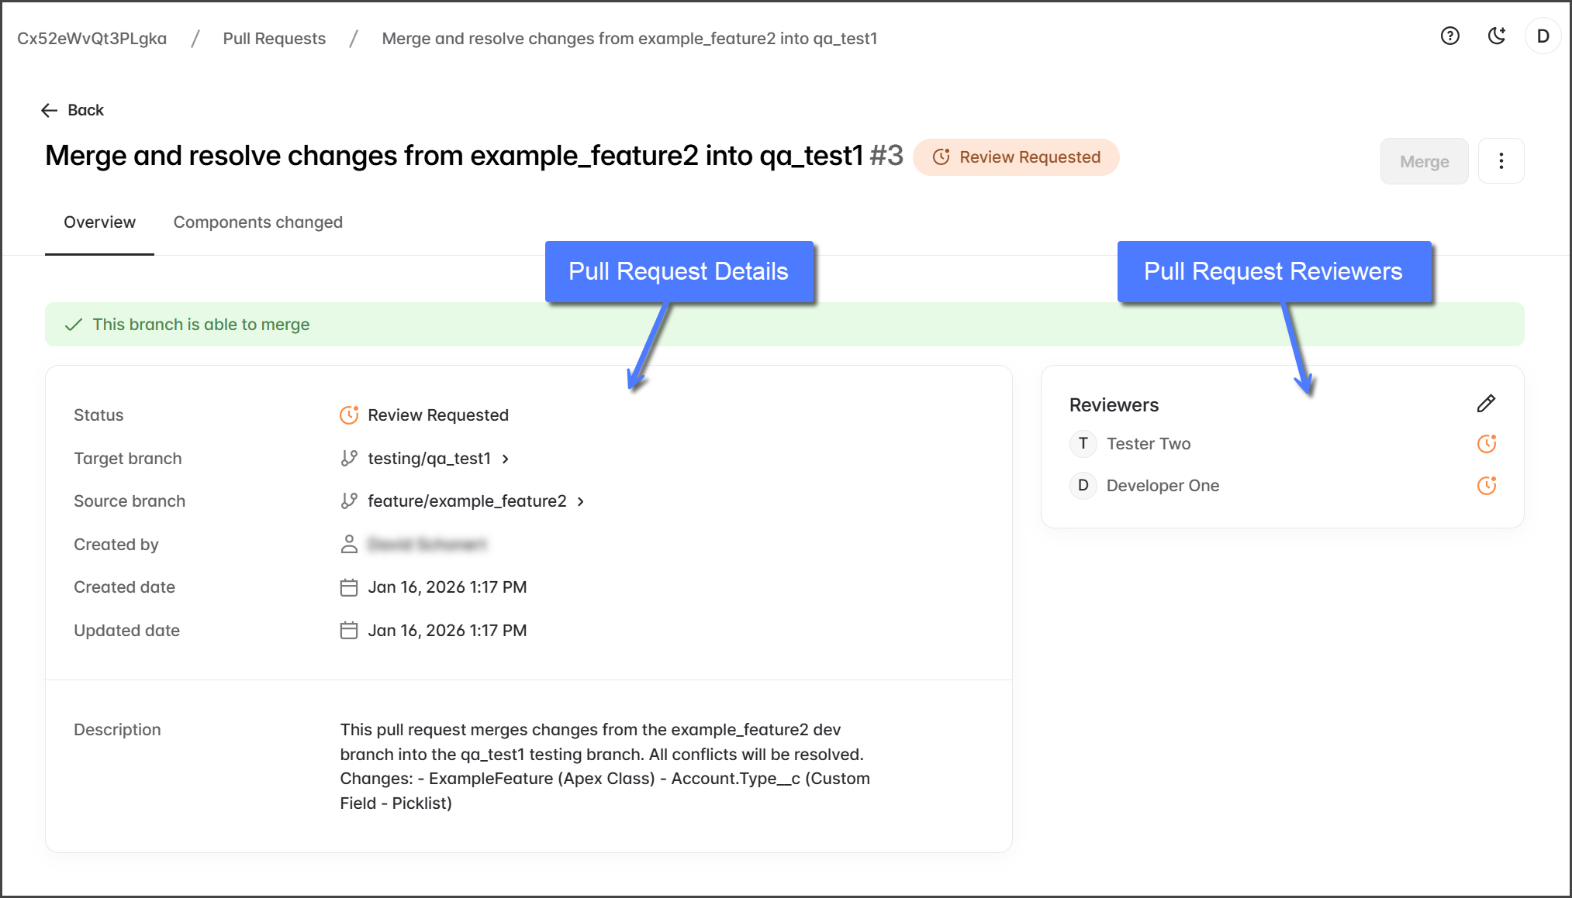Screen dimensions: 1572x898
Task: Switch to Components changed tab
Action: 257,222
